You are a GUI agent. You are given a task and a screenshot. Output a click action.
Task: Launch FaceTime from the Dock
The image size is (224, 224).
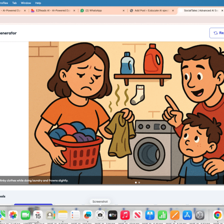(25, 215)
